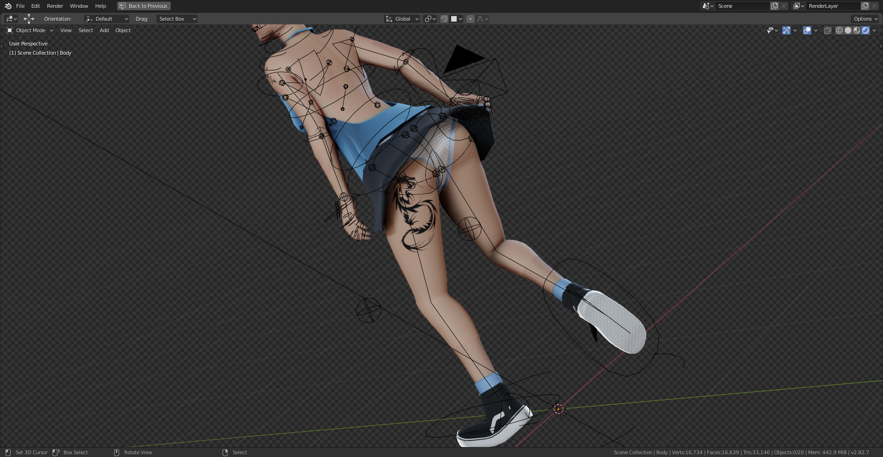Screen dimensions: 883x457
Task: Expand the Drag Select Box dropdown
Action: tap(177, 19)
